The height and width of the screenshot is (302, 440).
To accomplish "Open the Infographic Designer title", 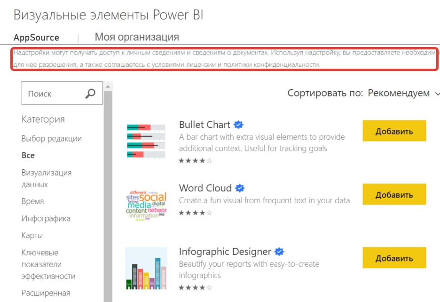I will [x=225, y=252].
